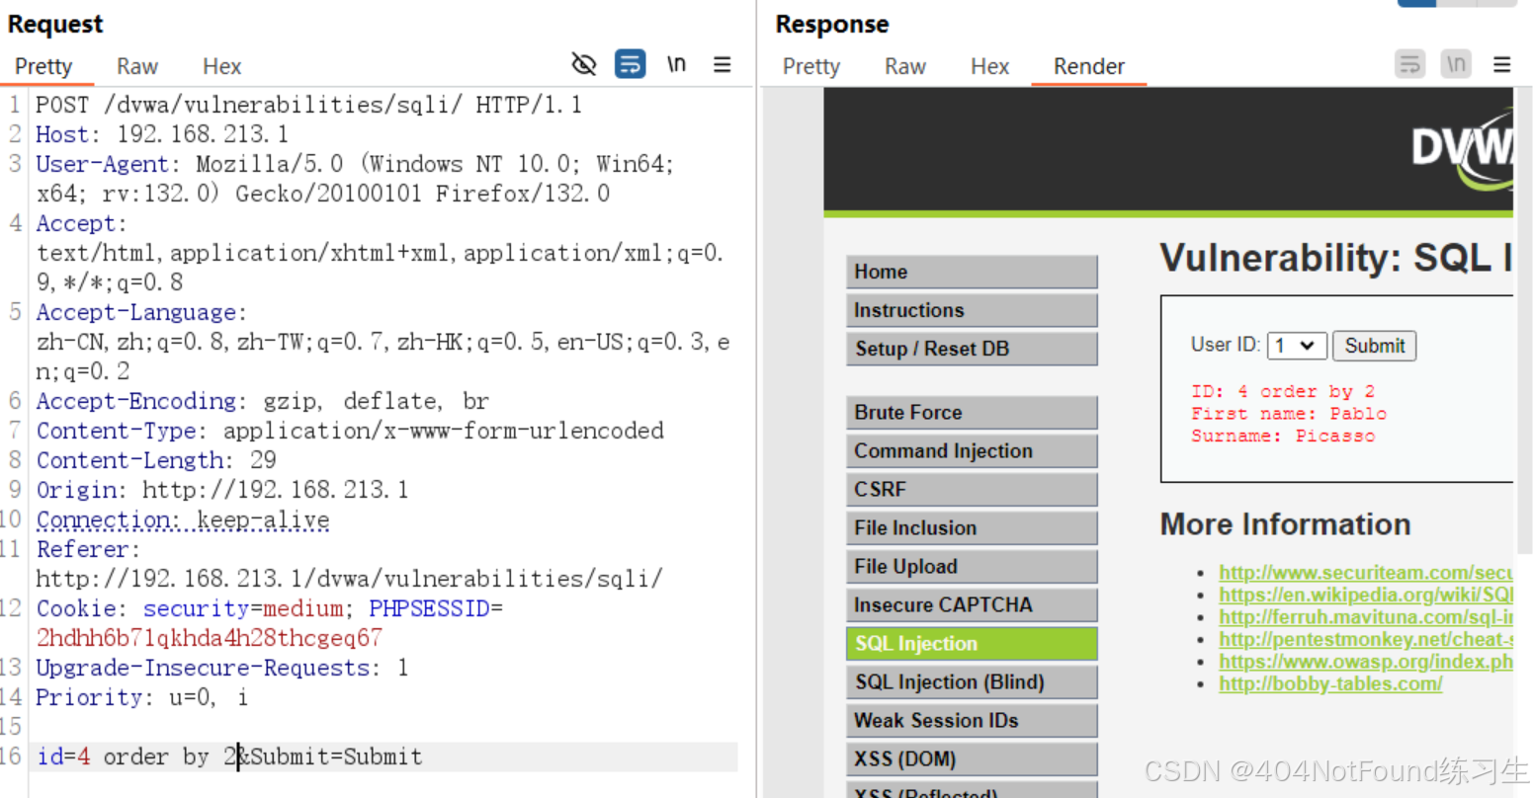
Task: Click the Connection: keep-alive header
Action: (x=183, y=519)
